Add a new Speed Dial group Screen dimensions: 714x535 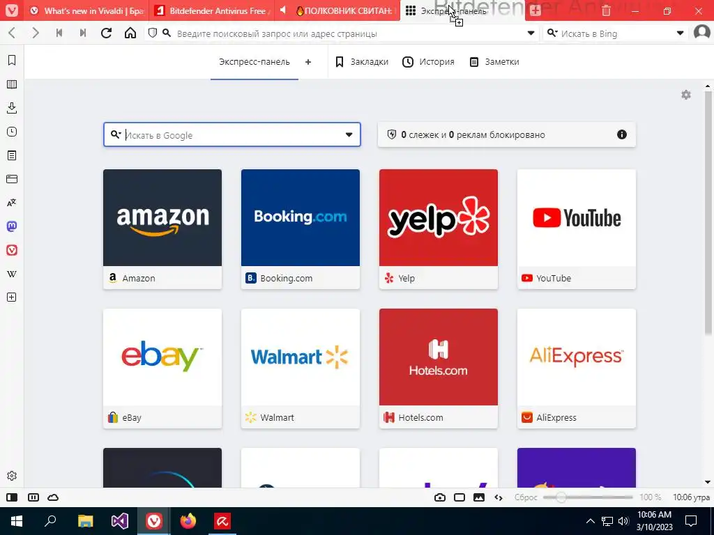tap(308, 62)
